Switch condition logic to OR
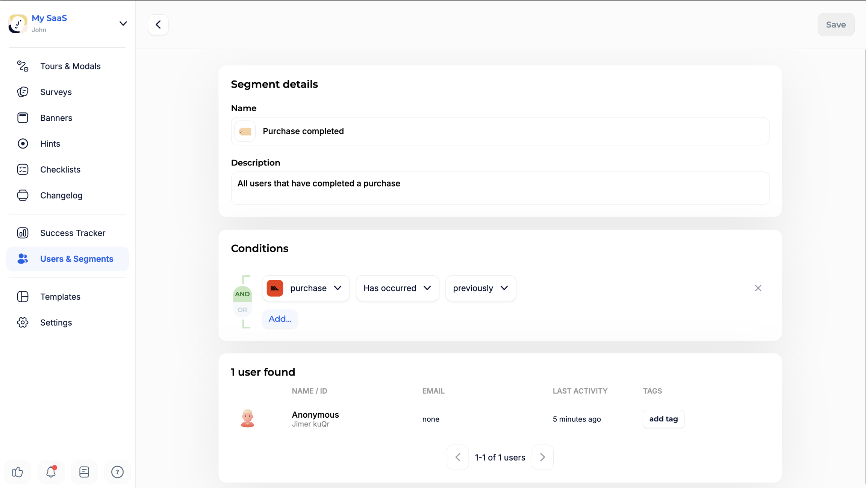The width and height of the screenshot is (866, 488). coord(242,310)
